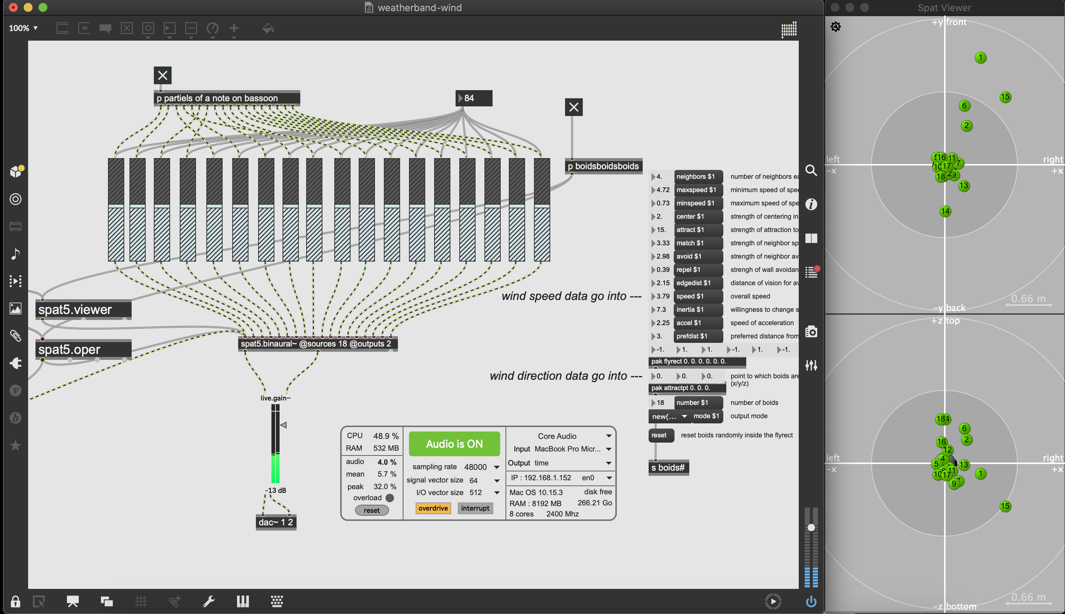
Task: Open the paint bucket format tool
Action: click(268, 28)
